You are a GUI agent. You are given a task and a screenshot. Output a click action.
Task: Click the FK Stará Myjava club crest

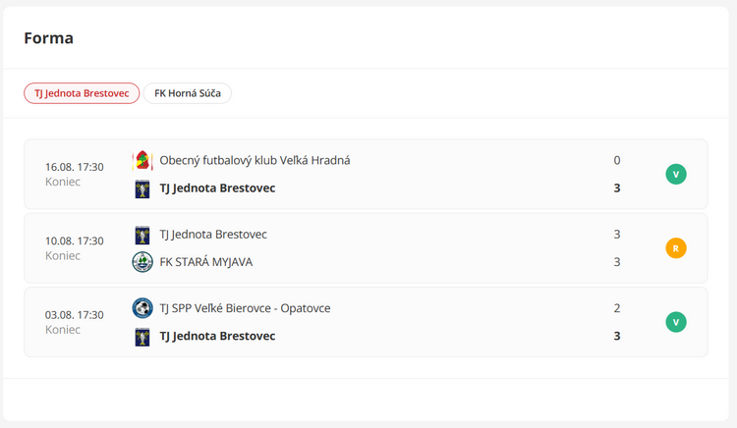(142, 262)
